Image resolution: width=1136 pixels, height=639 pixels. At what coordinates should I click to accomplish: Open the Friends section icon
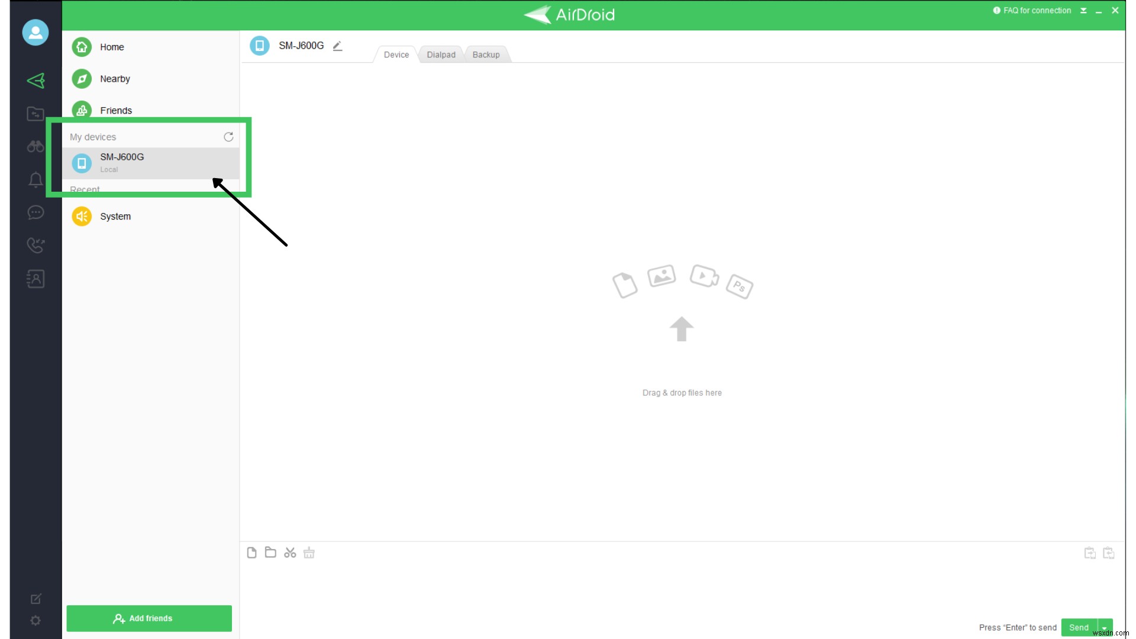pyautogui.click(x=82, y=110)
